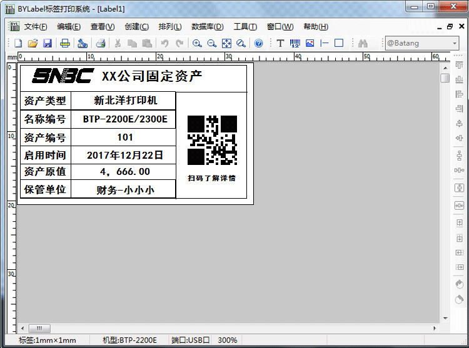
Task: Select the value 4,666.00
Action: coord(125,172)
